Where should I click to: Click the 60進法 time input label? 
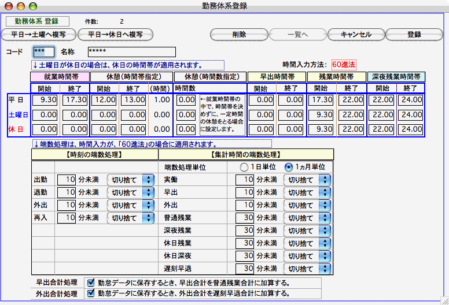(x=344, y=65)
